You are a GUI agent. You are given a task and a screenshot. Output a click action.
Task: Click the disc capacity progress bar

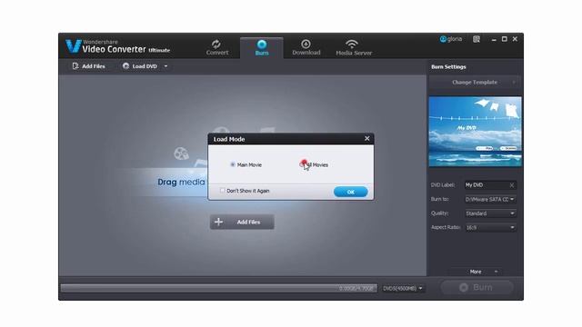click(x=219, y=288)
